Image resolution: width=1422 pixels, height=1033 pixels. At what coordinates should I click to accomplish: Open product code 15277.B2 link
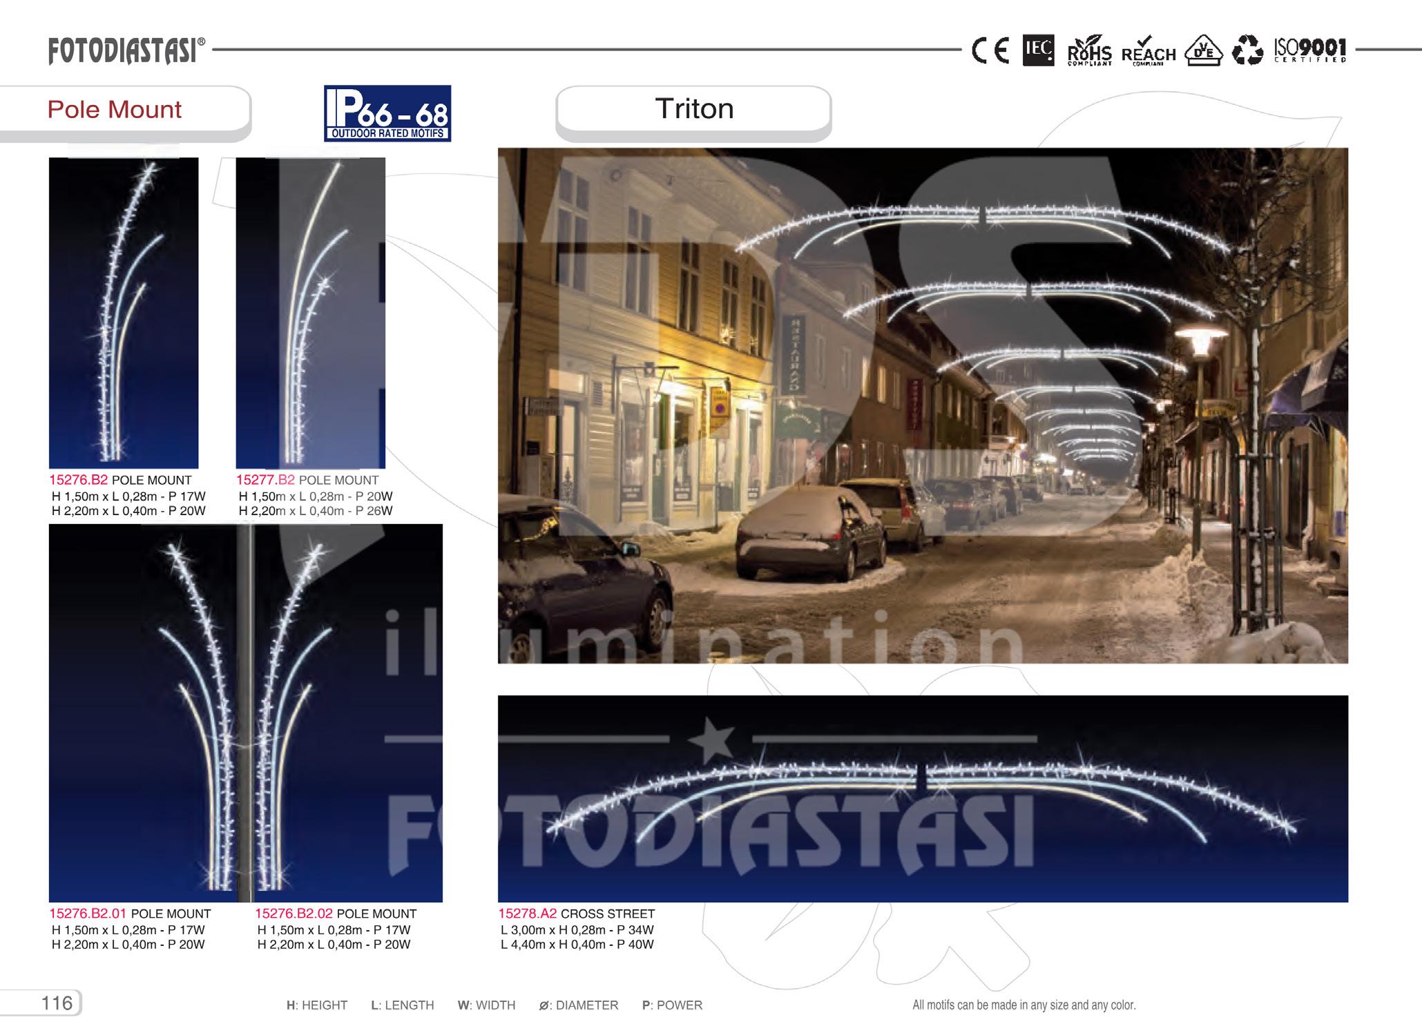point(265,480)
